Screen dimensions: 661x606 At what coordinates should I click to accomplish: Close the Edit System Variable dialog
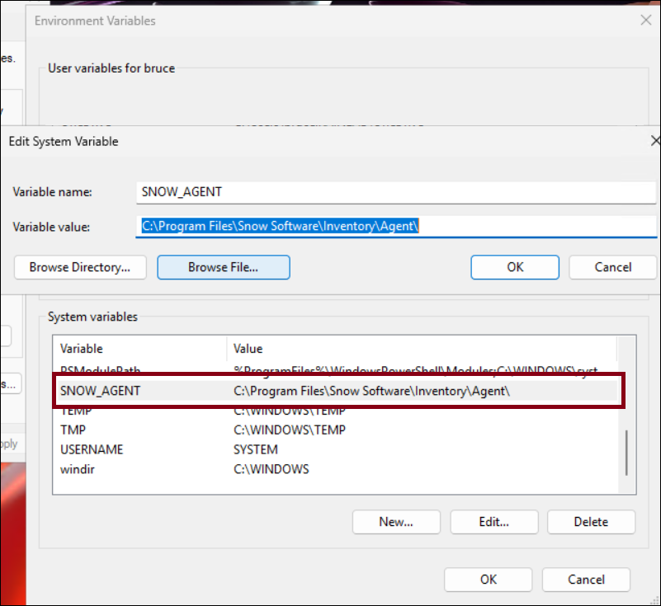click(654, 141)
